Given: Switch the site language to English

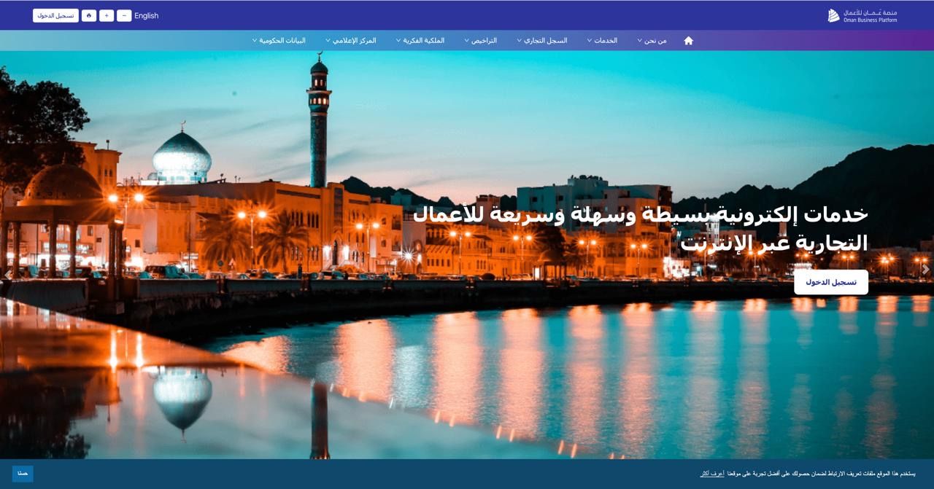Looking at the screenshot, I should [145, 15].
